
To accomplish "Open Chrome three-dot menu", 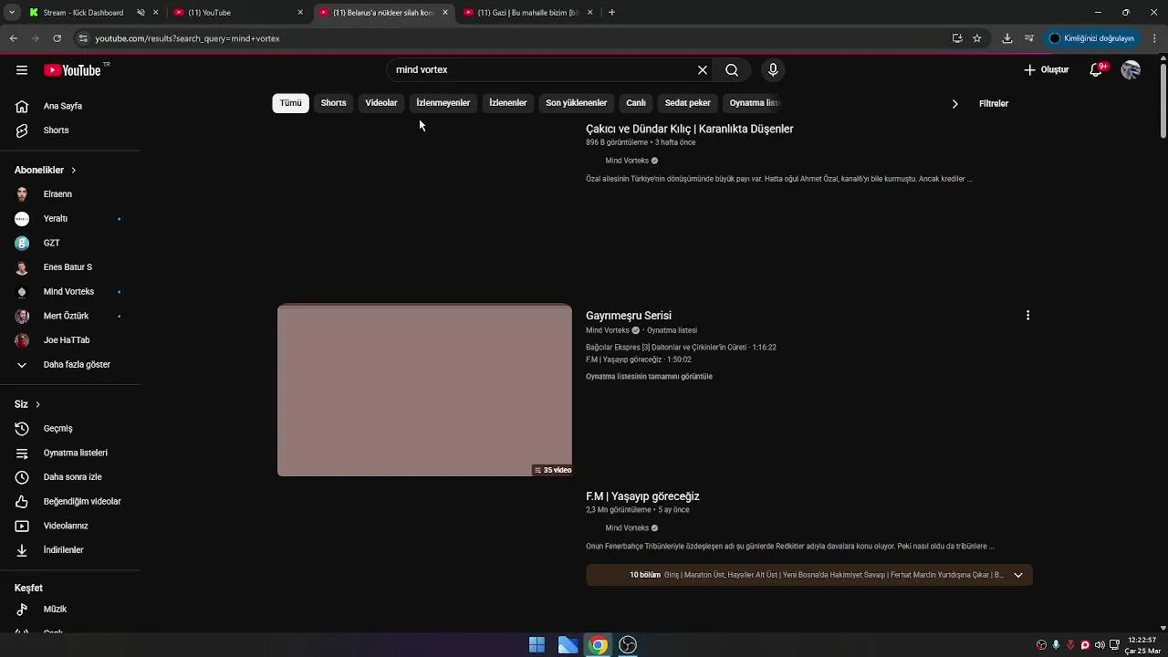I will click(1155, 38).
